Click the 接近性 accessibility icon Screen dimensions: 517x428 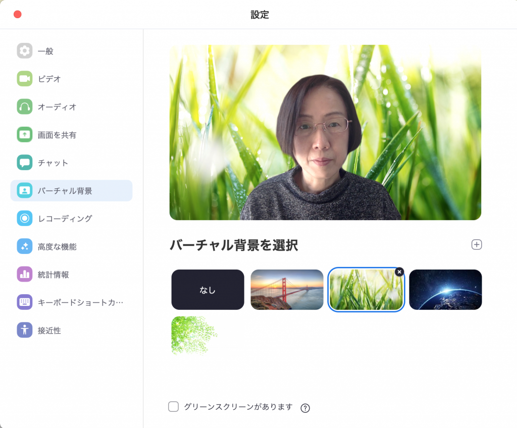pos(24,330)
